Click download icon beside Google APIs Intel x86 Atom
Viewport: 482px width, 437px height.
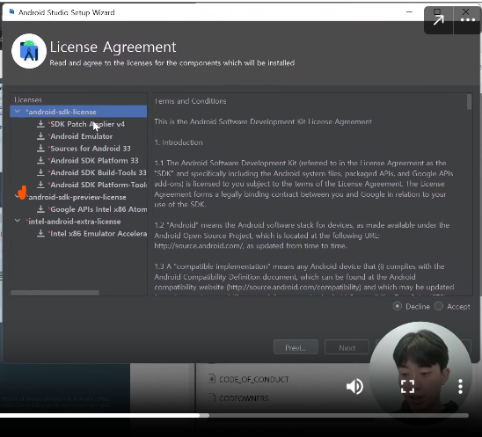[x=40, y=209]
